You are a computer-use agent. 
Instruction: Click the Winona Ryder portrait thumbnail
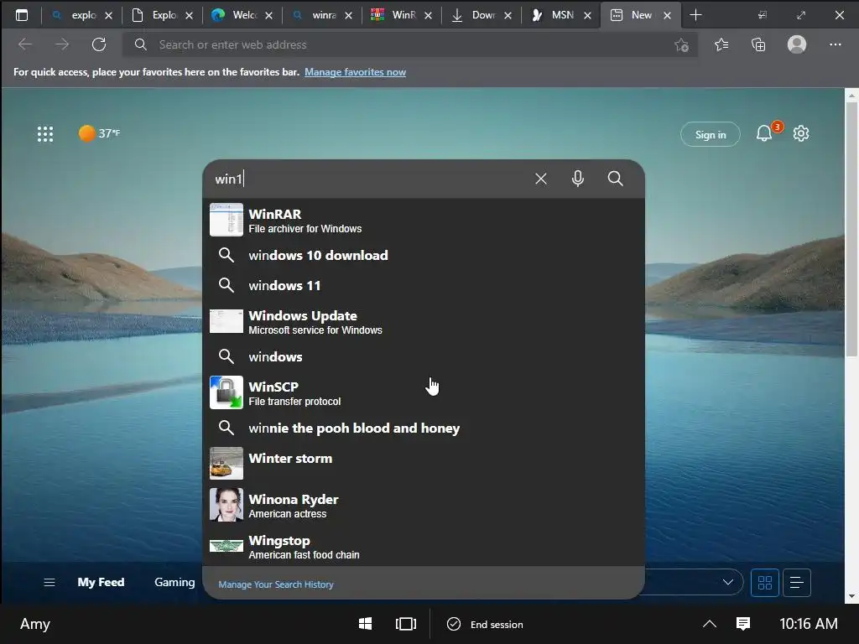click(x=226, y=505)
